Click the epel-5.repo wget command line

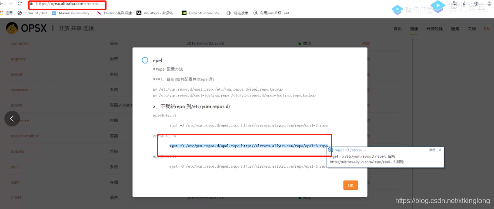249,166
